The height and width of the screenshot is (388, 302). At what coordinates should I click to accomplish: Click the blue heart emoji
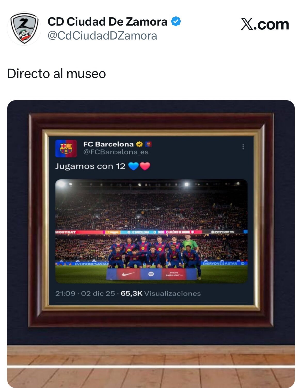133,166
